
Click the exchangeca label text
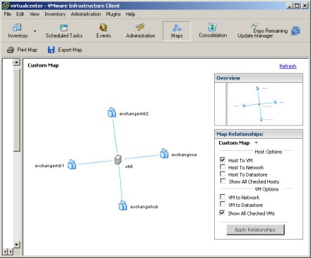[184, 155]
